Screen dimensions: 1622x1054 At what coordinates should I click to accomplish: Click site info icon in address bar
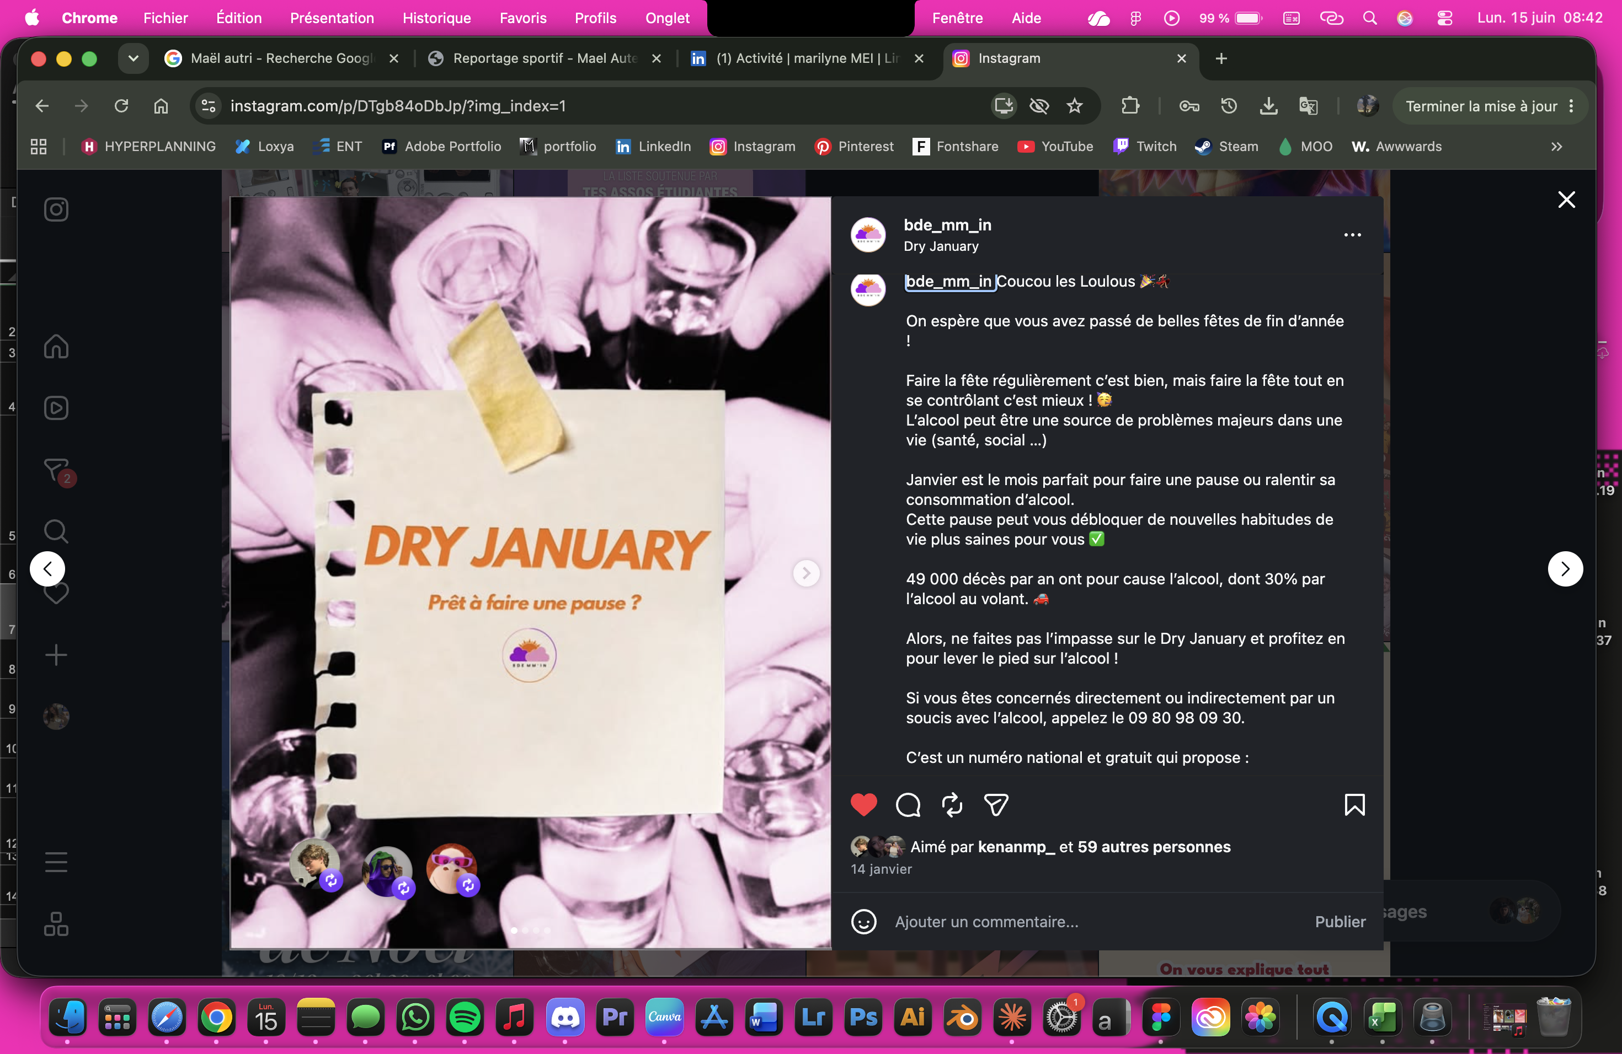209,105
